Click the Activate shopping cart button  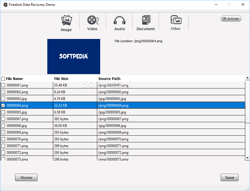231,18
